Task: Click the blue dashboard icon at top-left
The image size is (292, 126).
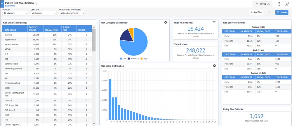Action: pyautogui.click(x=2, y=4)
